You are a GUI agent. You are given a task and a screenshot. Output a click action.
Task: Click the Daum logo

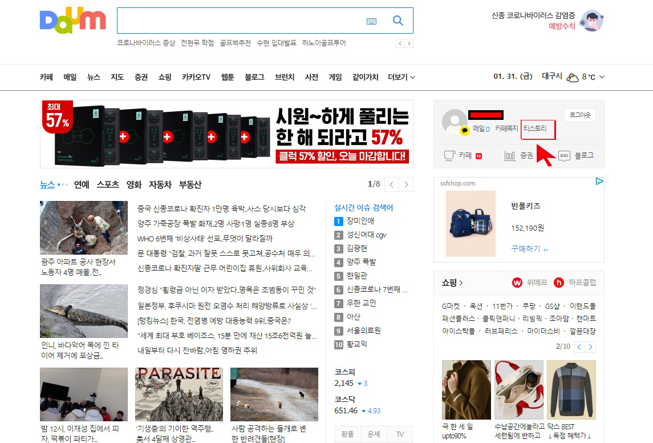(x=73, y=20)
